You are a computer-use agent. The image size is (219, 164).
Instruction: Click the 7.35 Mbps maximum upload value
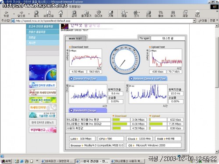coord(175,124)
